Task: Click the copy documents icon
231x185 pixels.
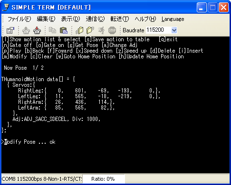Action: click(52, 30)
